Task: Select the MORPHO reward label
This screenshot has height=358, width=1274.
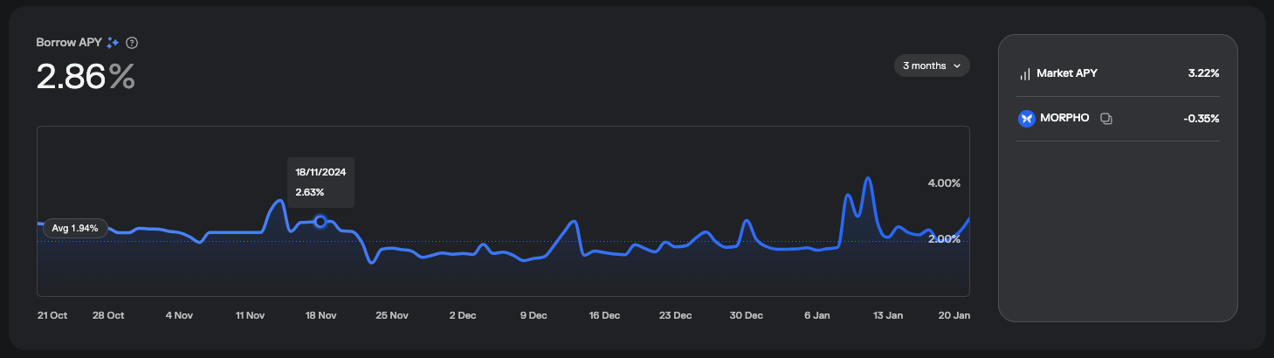Action: point(1064,118)
